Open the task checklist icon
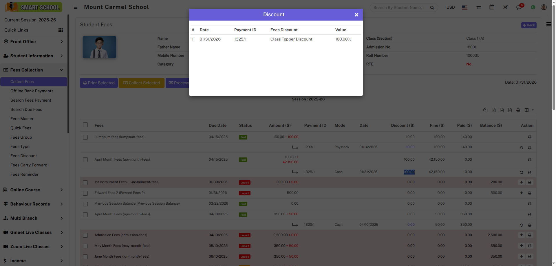The height and width of the screenshot is (266, 556). (505, 7)
